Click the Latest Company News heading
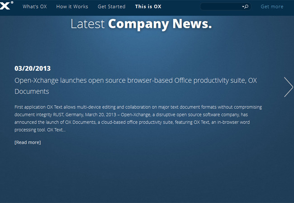Viewport: 294px width, 203px height. [141, 24]
